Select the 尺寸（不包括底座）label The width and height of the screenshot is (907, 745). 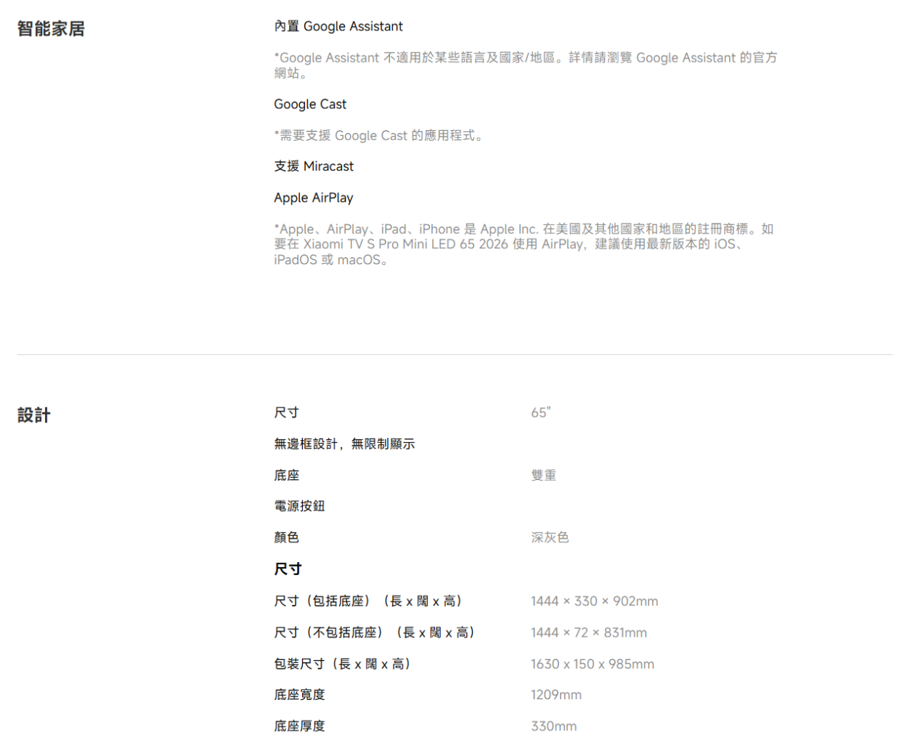[x=375, y=632]
